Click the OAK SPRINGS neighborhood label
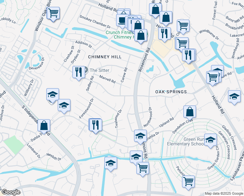The height and width of the screenshot is (196, 244). point(171,92)
